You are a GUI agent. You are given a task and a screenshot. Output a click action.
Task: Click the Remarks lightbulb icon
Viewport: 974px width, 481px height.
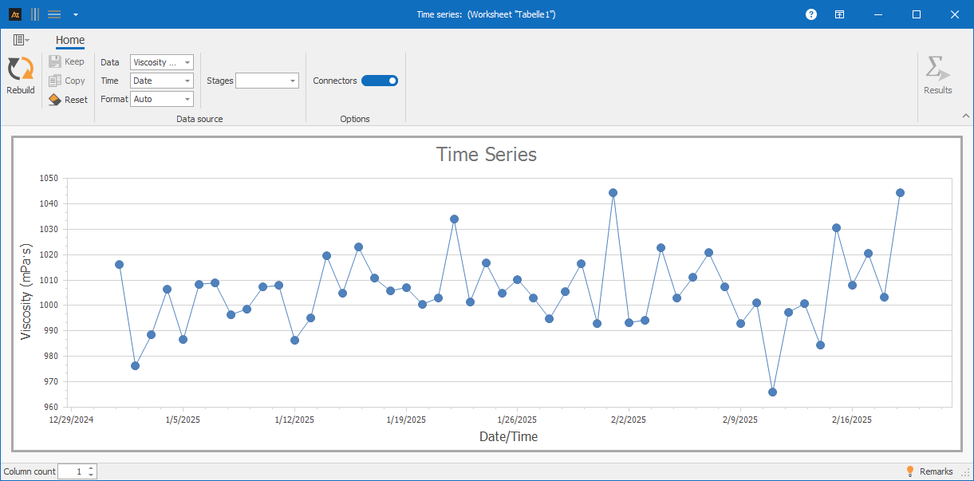(909, 471)
